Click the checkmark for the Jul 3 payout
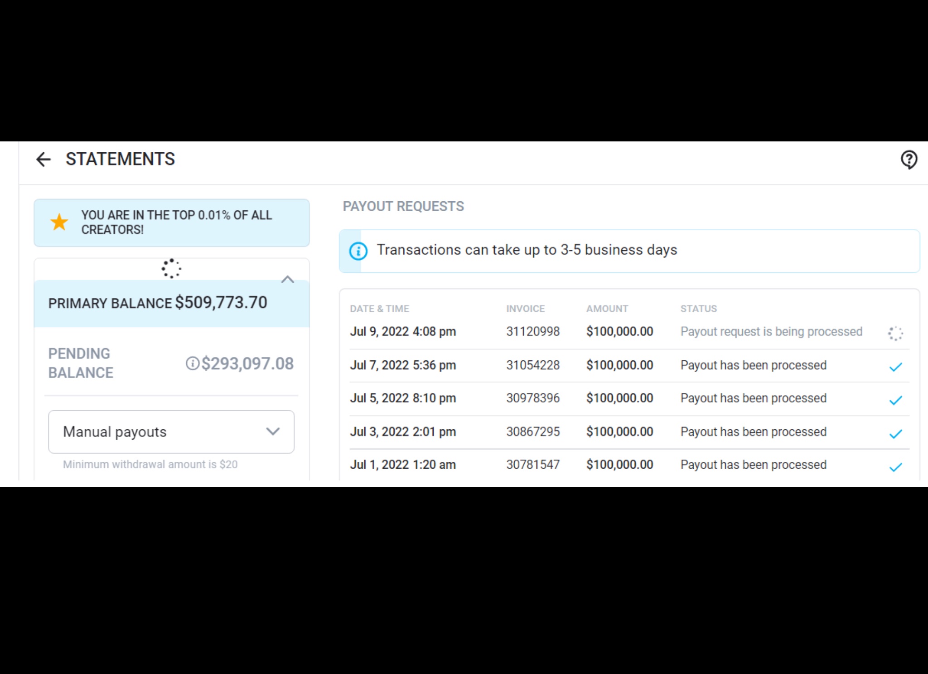 click(x=895, y=434)
